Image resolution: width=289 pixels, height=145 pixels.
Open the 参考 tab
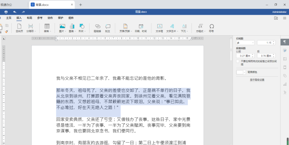coord(40,18)
